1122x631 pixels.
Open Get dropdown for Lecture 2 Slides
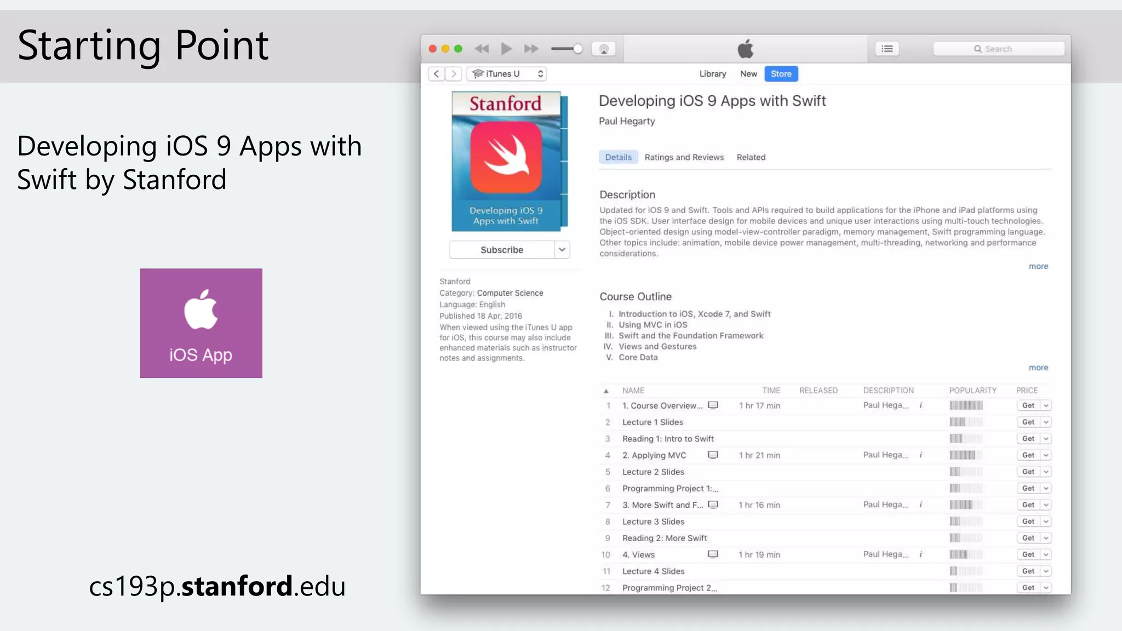(1046, 472)
